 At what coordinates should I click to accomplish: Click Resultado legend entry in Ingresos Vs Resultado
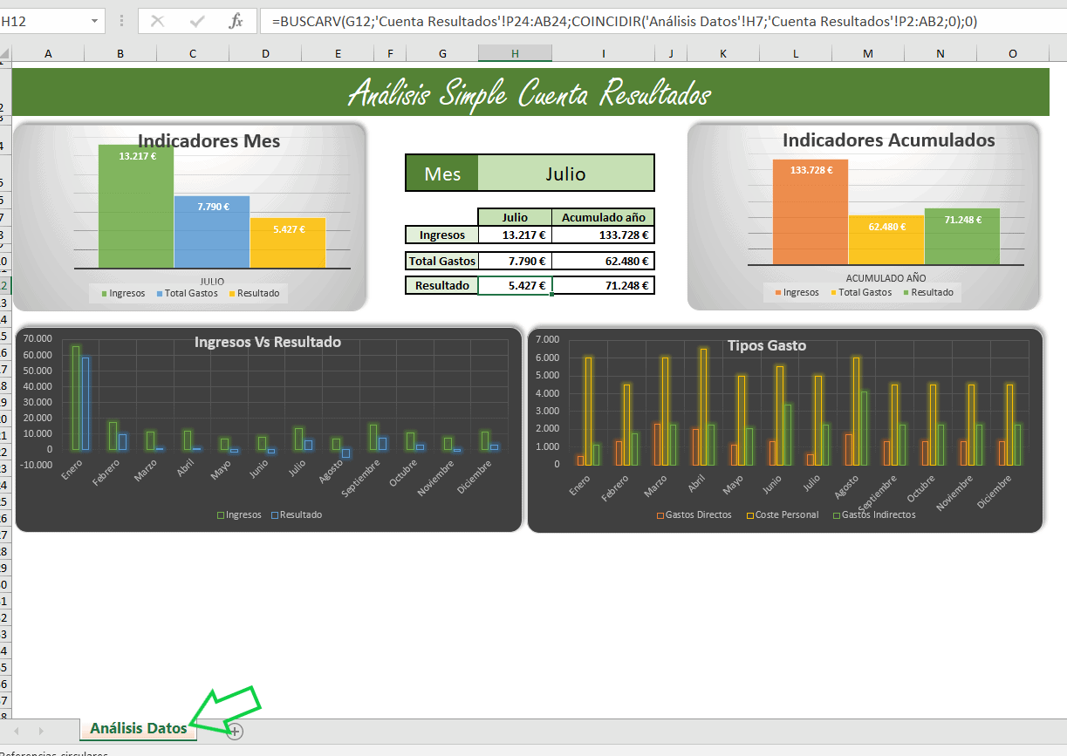coord(297,515)
